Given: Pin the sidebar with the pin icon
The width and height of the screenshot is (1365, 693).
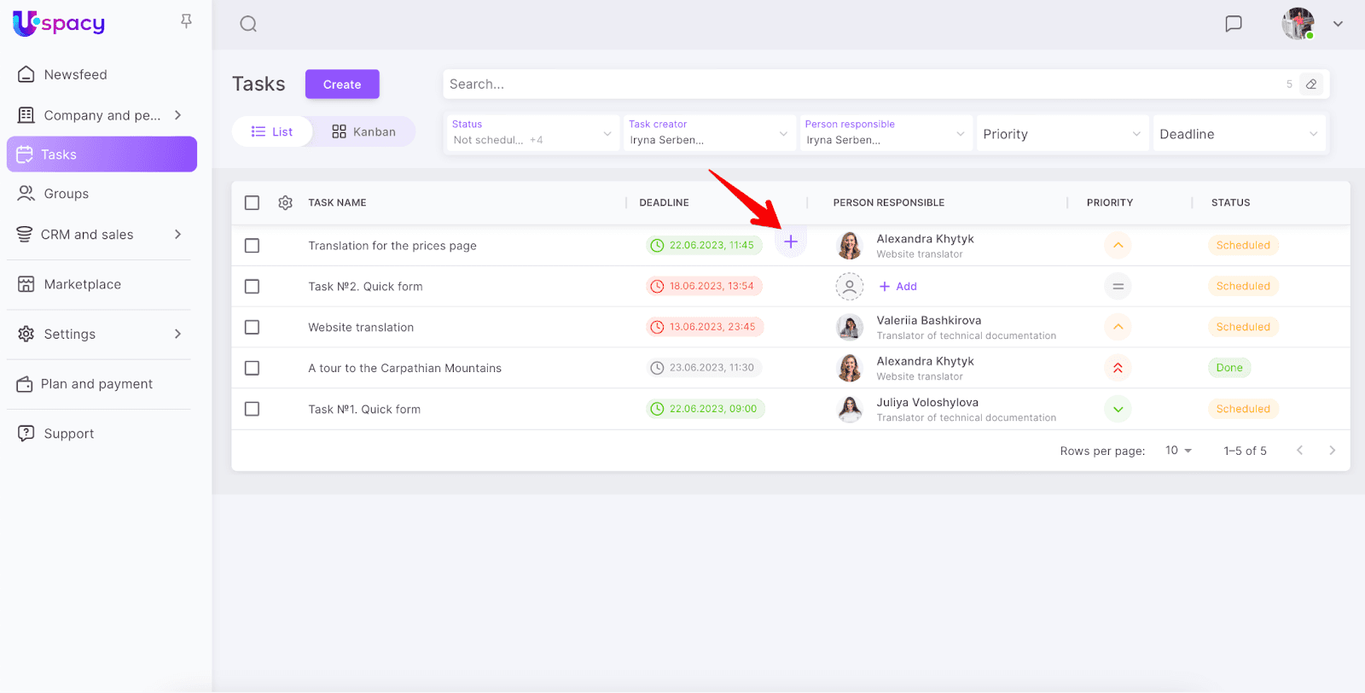Looking at the screenshot, I should 186,21.
